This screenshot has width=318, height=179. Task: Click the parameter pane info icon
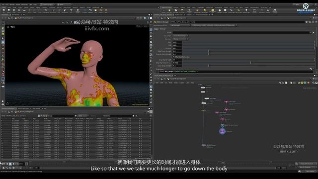point(313,22)
